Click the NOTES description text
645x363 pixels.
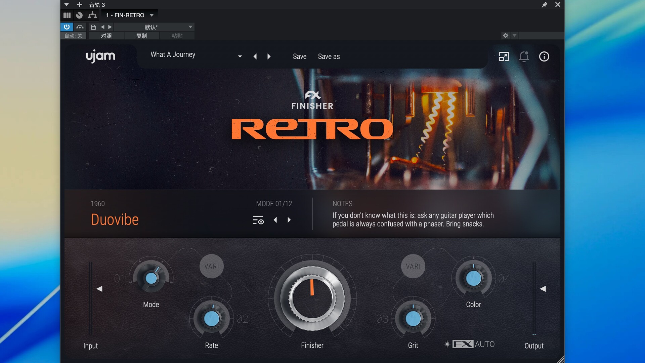tap(413, 219)
